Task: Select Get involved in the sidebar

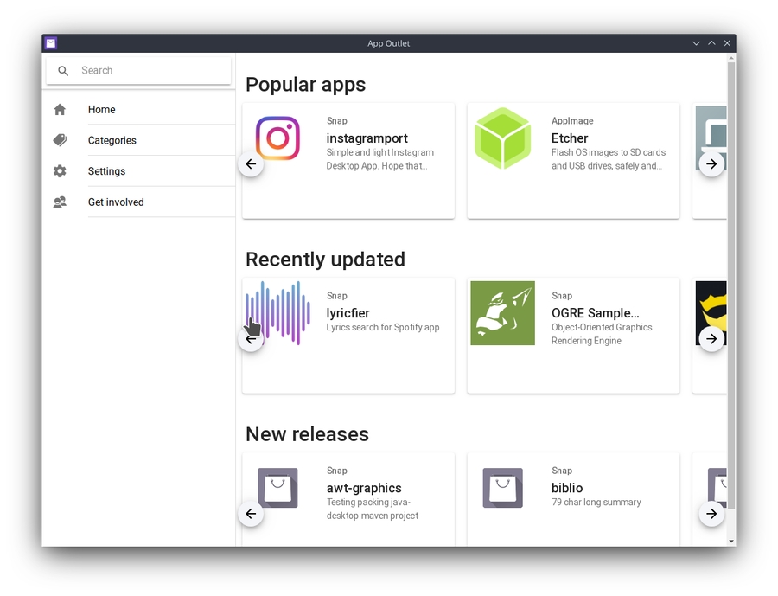Action: [x=116, y=202]
